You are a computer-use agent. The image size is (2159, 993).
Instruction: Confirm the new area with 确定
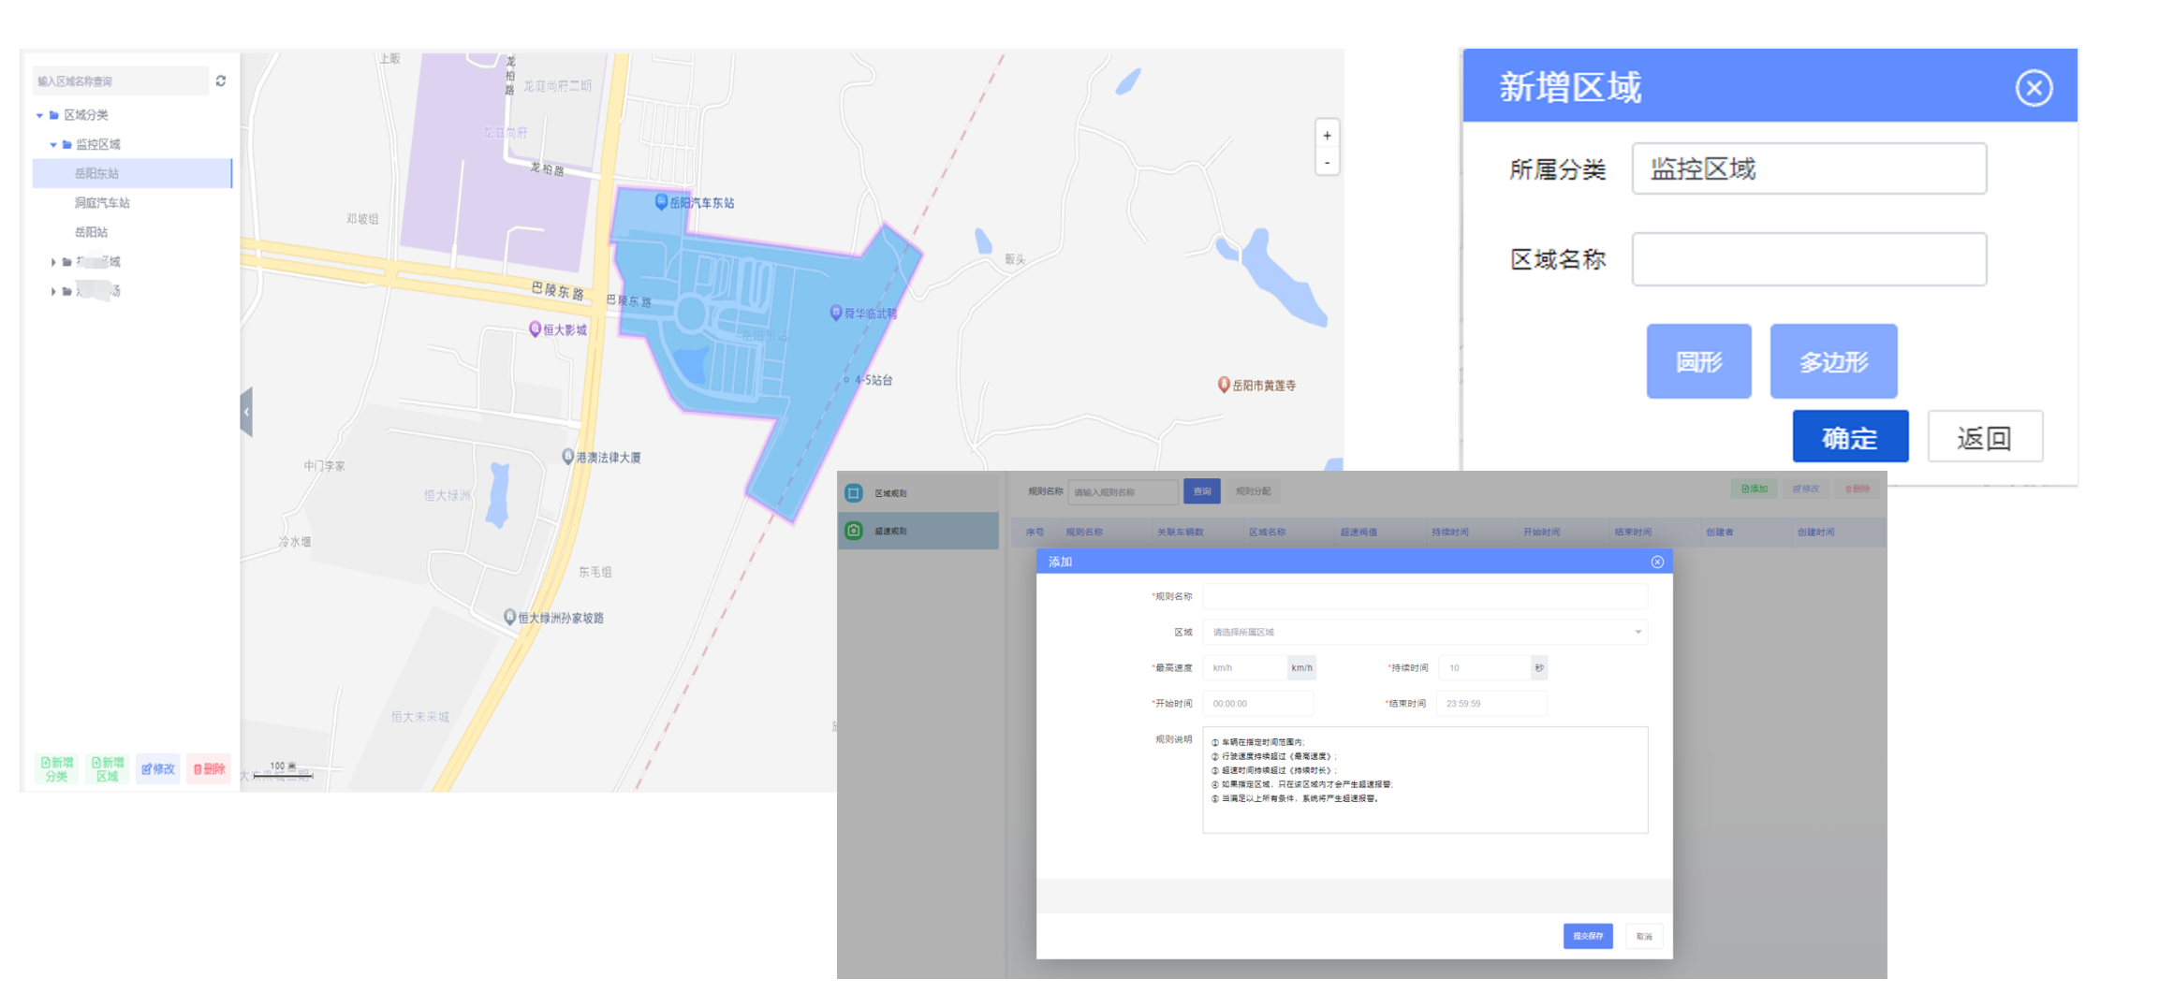1850,437
